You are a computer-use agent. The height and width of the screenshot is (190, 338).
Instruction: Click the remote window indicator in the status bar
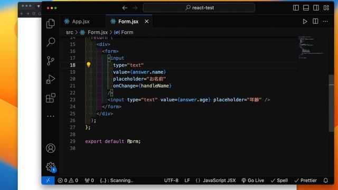[x=48, y=180]
